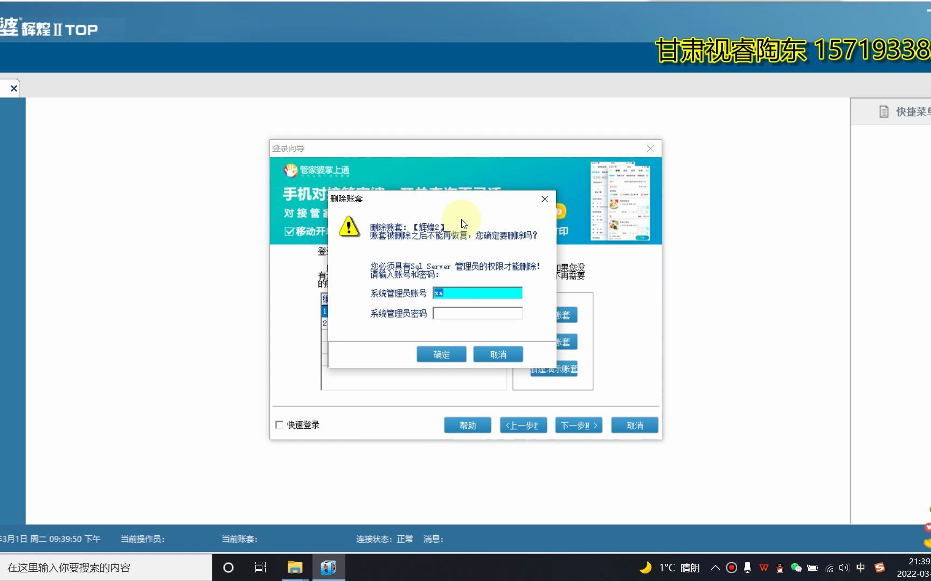Click the 连接状态: 正常 status text

(x=384, y=539)
